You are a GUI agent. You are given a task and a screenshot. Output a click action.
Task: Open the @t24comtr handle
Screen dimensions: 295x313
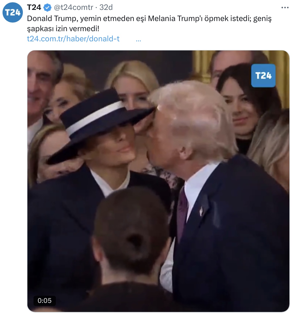tap(73, 8)
